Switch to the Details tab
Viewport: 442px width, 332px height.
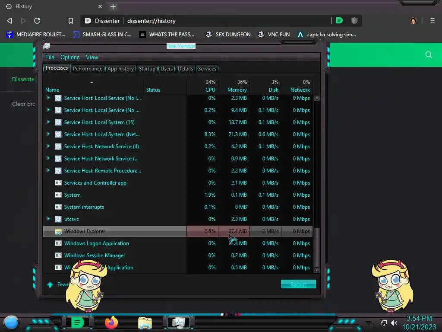pyautogui.click(x=185, y=69)
